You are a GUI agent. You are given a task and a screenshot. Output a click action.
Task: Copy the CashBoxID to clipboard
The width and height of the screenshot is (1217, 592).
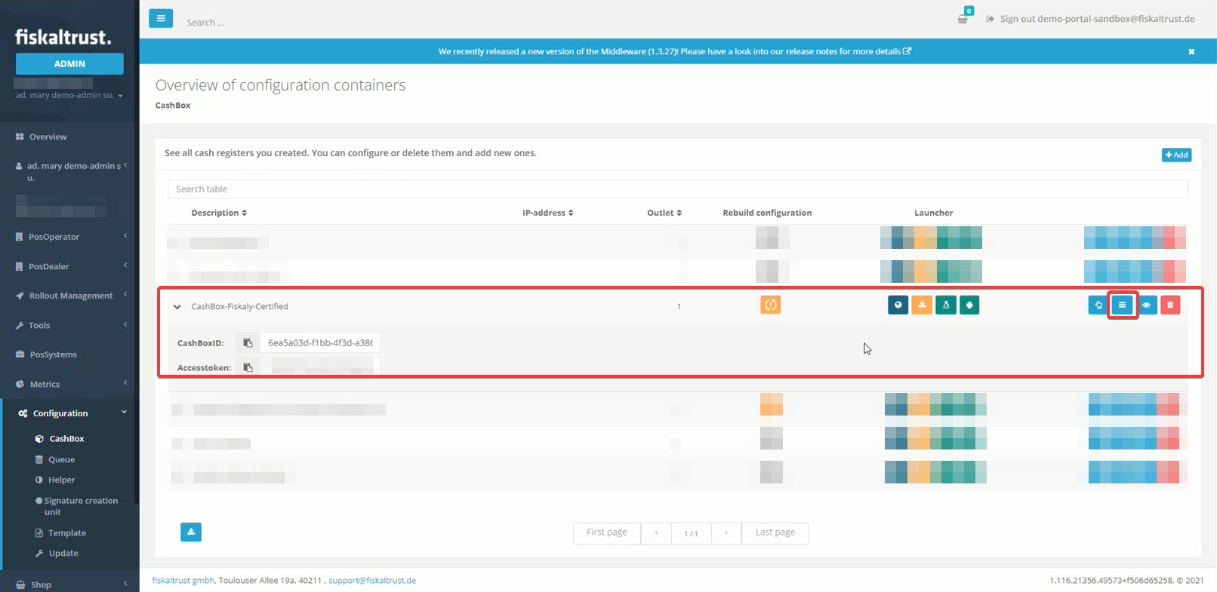pyautogui.click(x=248, y=343)
